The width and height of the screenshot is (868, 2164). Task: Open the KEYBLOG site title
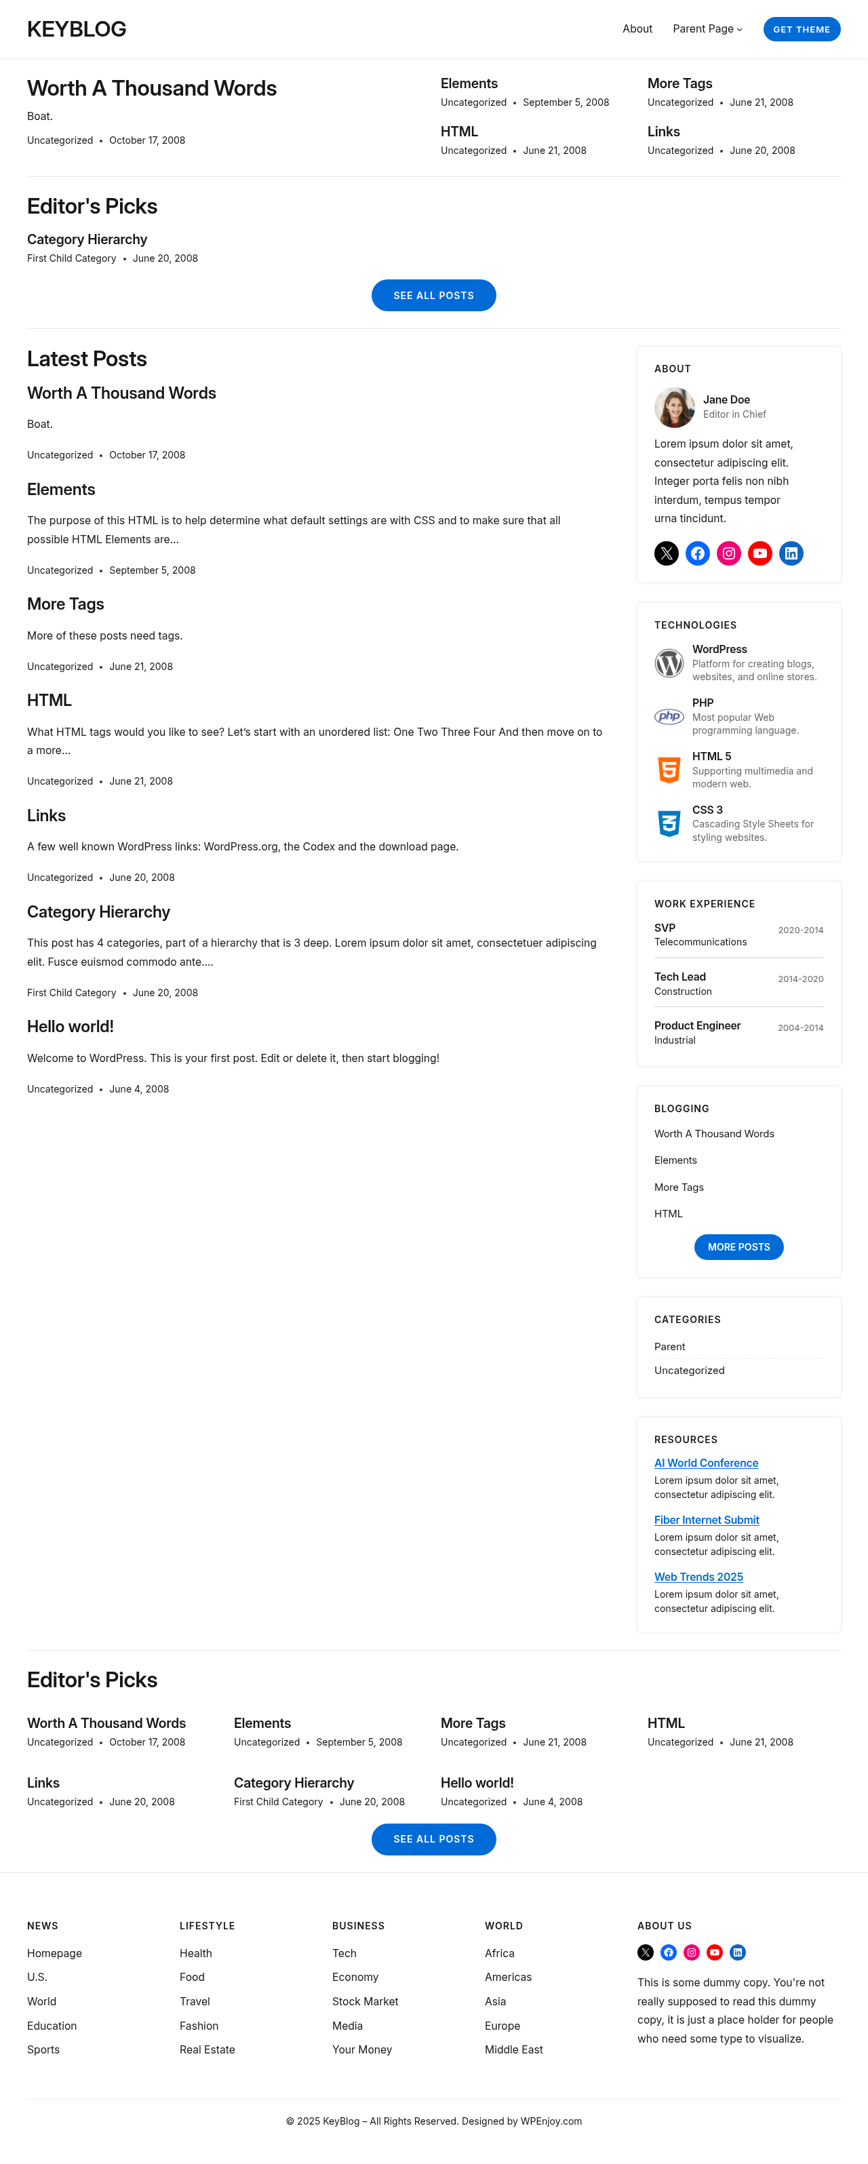77,28
